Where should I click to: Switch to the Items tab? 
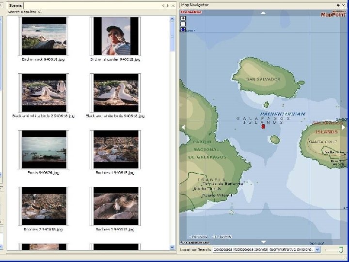click(x=16, y=5)
